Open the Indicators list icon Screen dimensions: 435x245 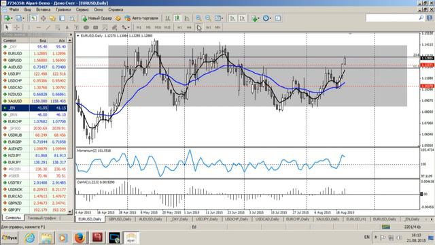[x=254, y=18]
